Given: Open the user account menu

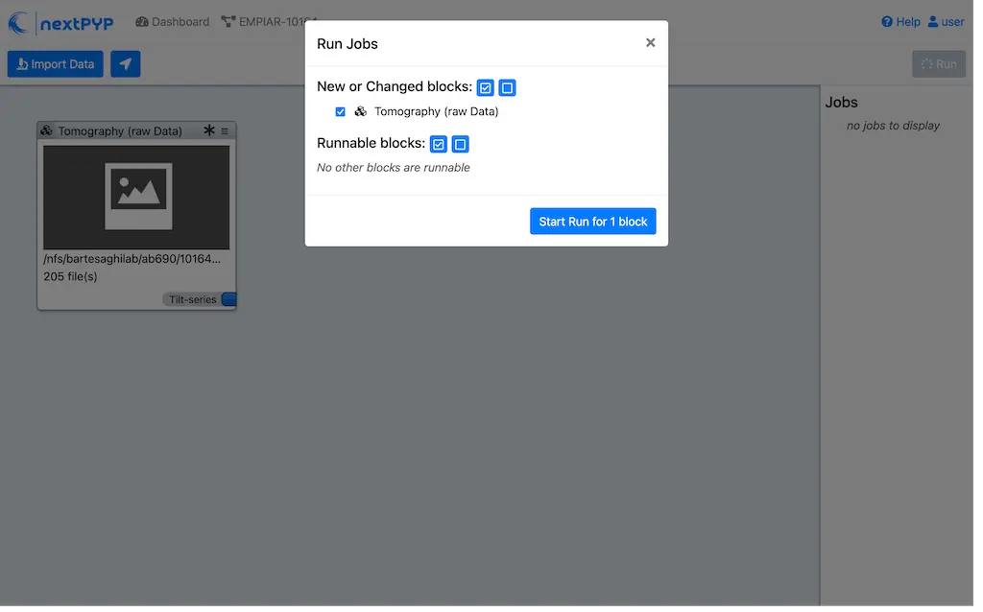Looking at the screenshot, I should point(946,22).
